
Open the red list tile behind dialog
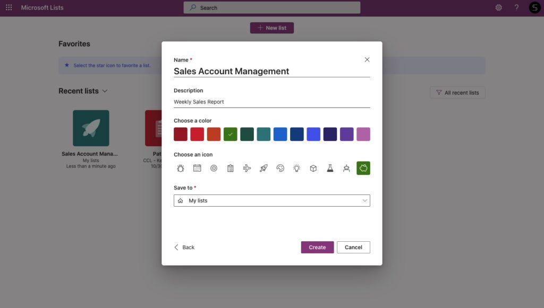coord(154,128)
